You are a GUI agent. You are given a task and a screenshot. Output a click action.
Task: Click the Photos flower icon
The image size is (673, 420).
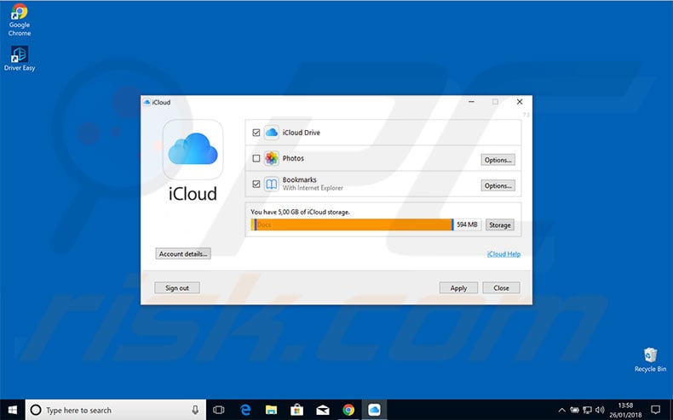click(x=271, y=158)
